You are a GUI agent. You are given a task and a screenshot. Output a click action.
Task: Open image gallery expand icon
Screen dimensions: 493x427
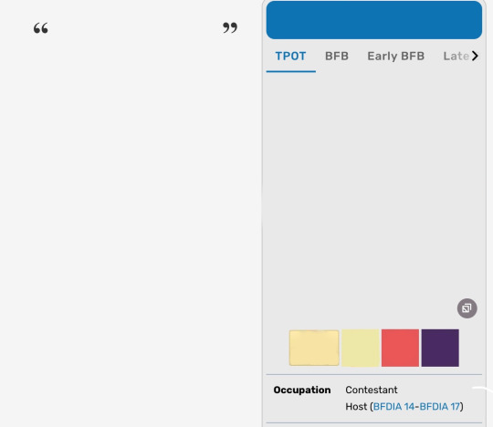click(467, 308)
